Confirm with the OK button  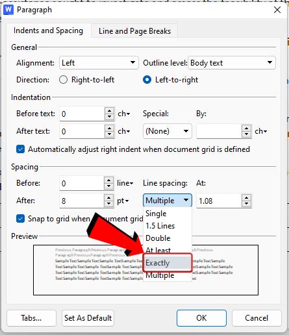click(201, 318)
